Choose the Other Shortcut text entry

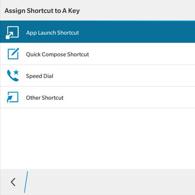(x=45, y=97)
